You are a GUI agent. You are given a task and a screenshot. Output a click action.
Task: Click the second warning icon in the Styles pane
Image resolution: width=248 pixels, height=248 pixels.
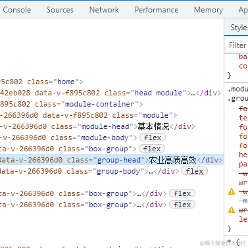click(232, 210)
